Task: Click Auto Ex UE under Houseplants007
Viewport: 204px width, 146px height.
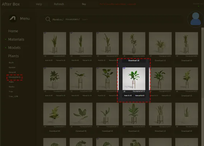Action: pyautogui.click(x=49, y=96)
